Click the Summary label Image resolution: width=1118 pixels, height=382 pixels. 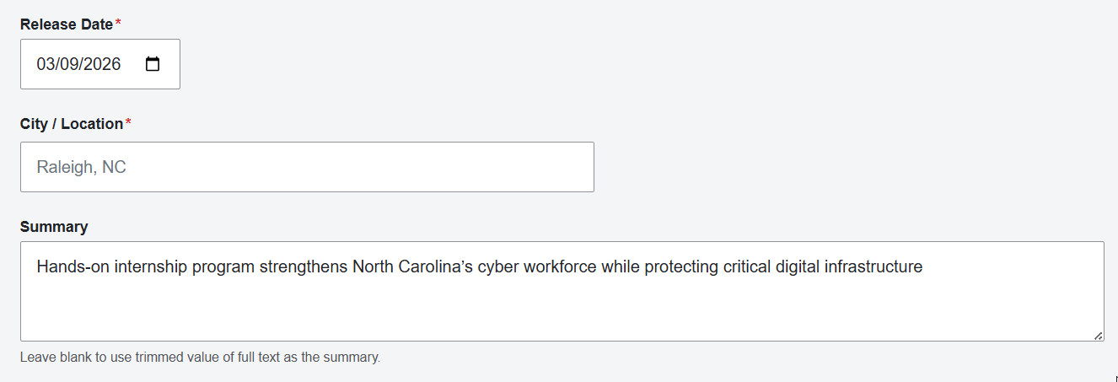pos(54,227)
